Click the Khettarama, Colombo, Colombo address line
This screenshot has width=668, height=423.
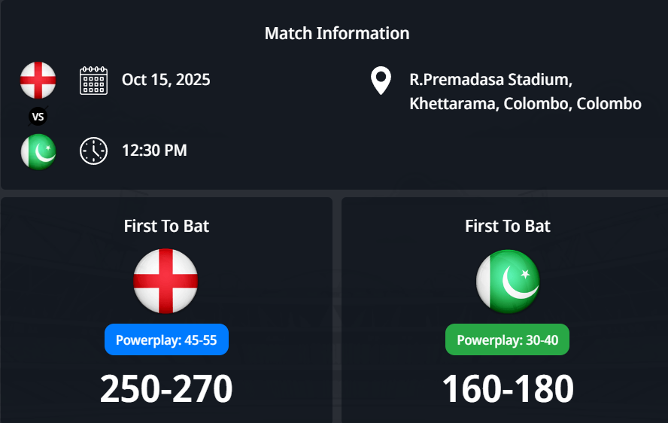(525, 104)
